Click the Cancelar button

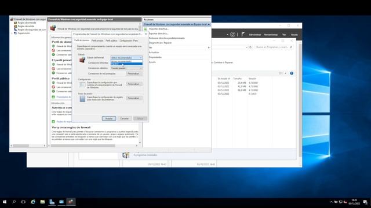(124, 118)
